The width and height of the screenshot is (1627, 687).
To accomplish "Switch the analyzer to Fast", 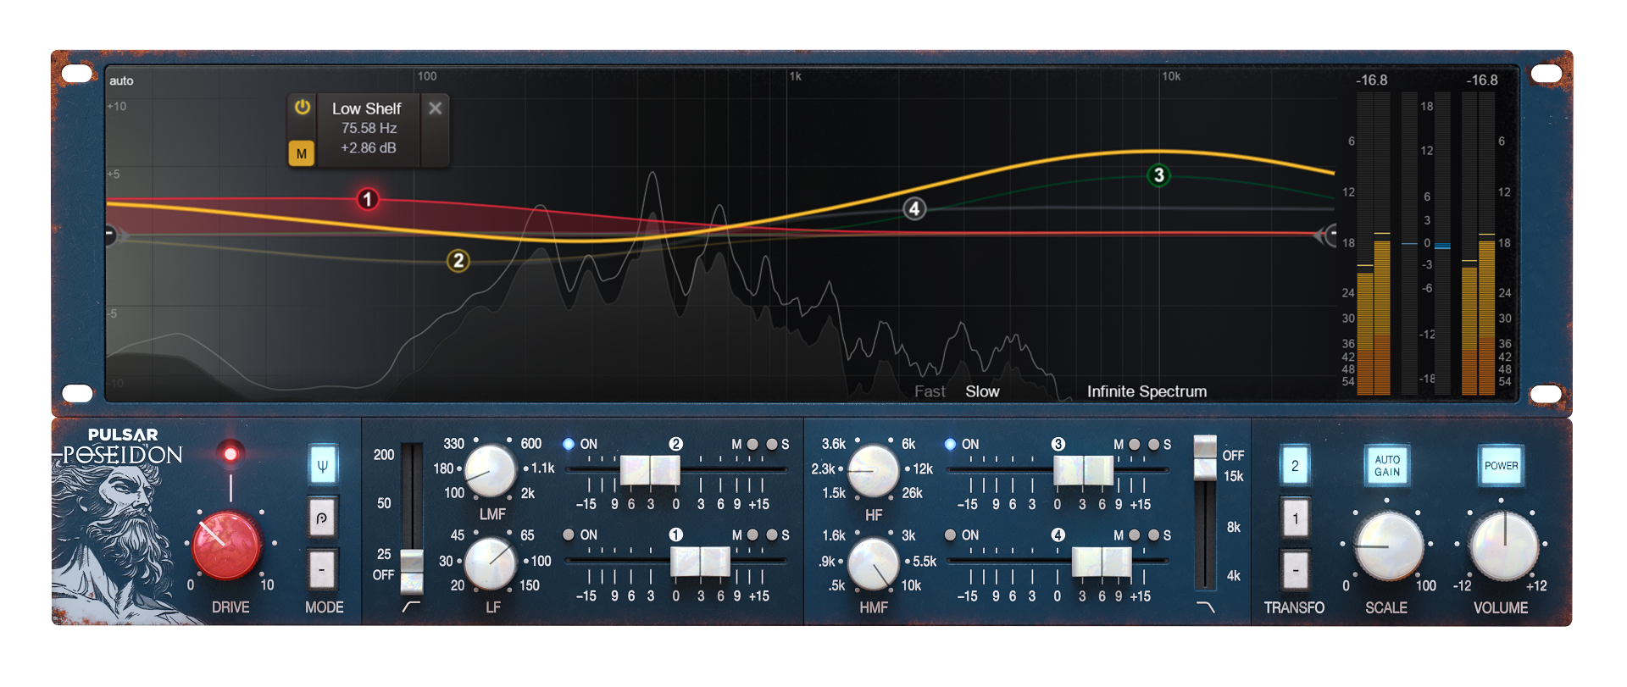I will tap(930, 391).
